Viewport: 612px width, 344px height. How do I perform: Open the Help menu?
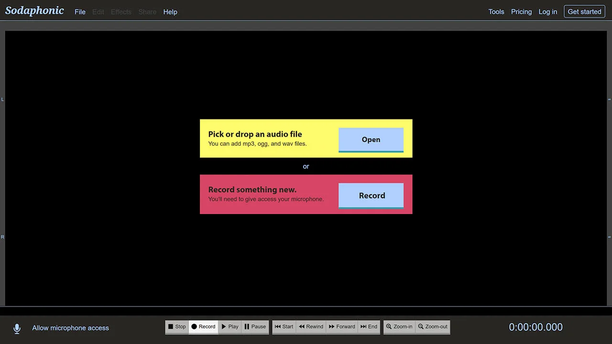pyautogui.click(x=170, y=12)
